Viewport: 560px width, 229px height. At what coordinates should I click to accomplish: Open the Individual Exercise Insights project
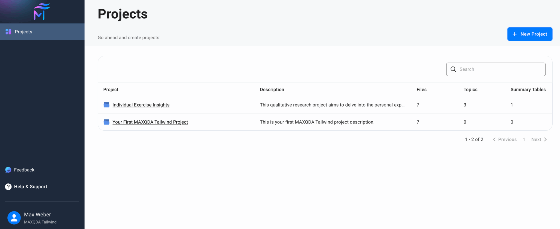pyautogui.click(x=141, y=105)
